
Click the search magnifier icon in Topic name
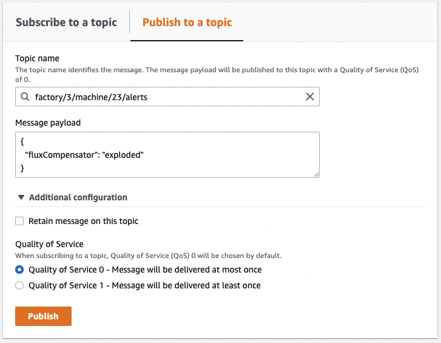point(25,97)
